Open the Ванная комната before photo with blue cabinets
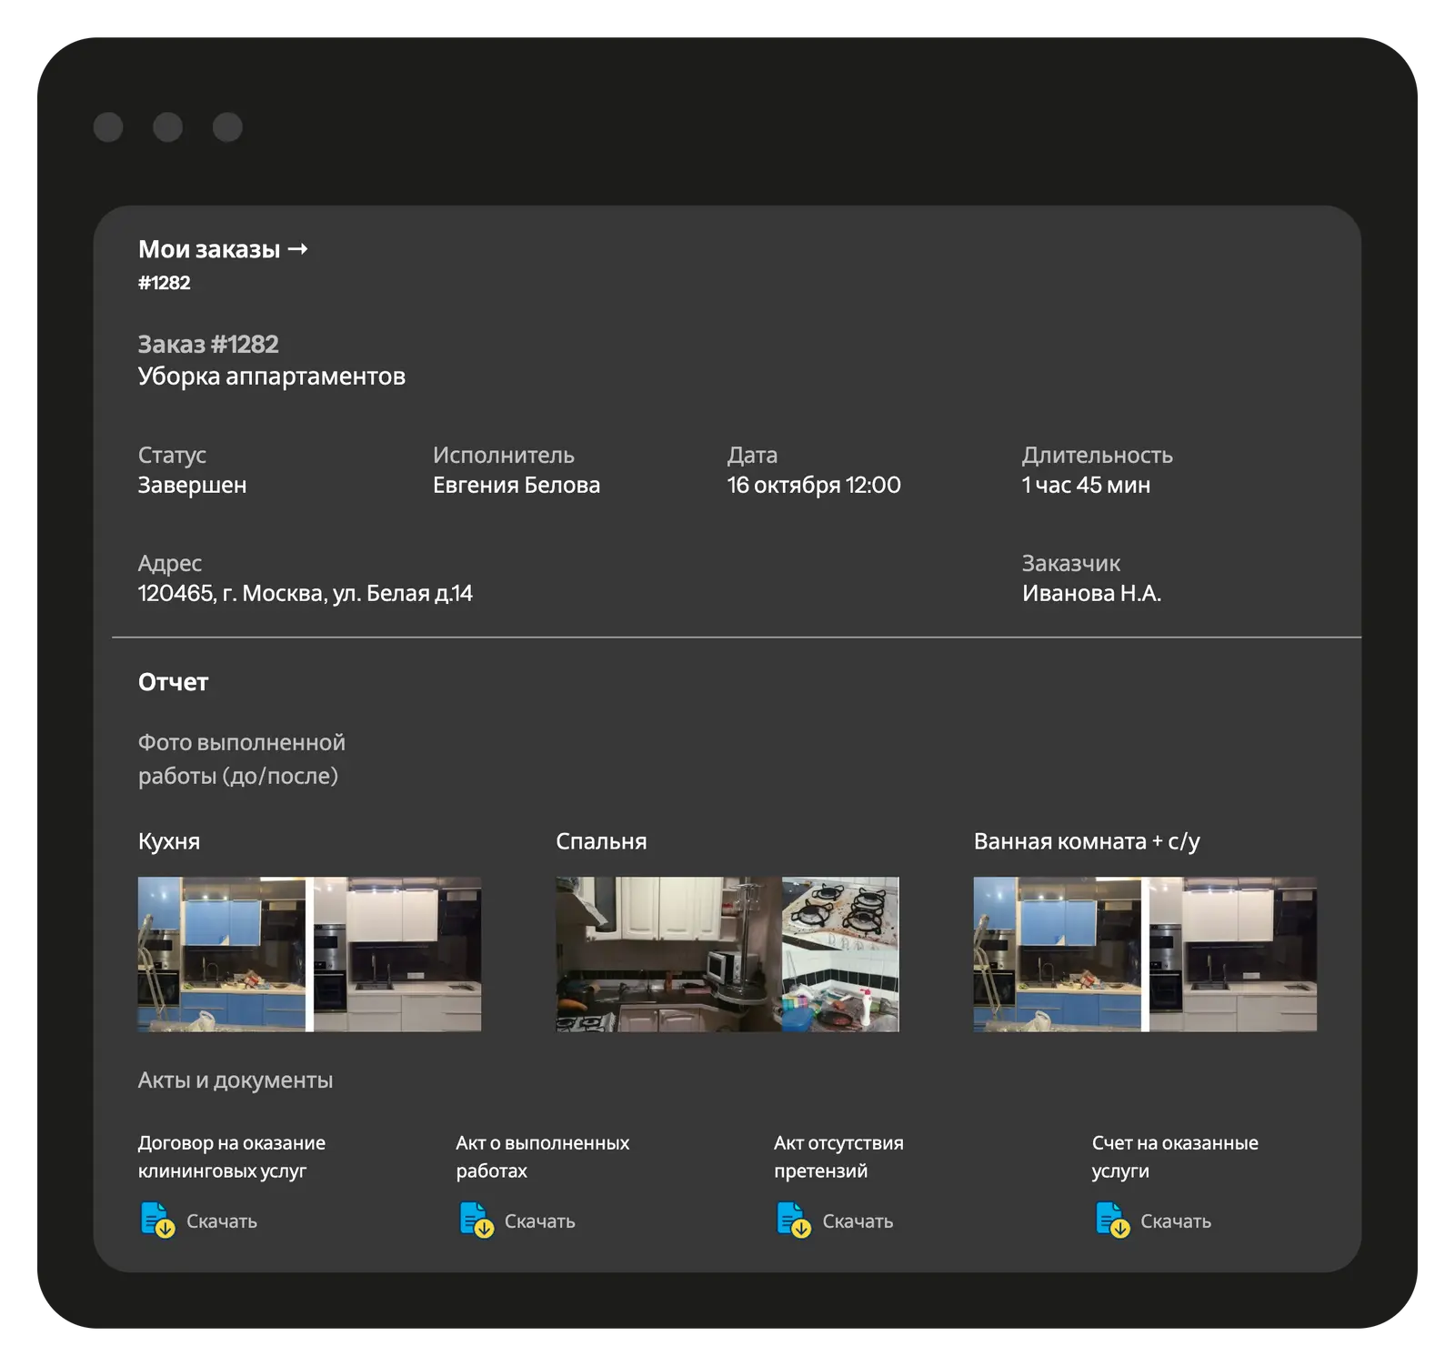The height and width of the screenshot is (1366, 1455). click(x=1057, y=954)
